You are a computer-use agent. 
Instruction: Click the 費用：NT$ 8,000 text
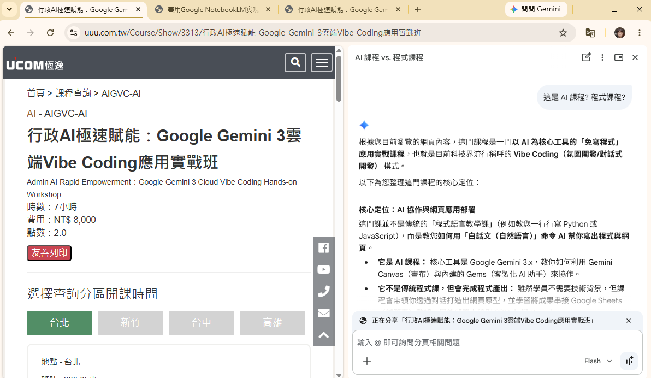pyautogui.click(x=62, y=220)
